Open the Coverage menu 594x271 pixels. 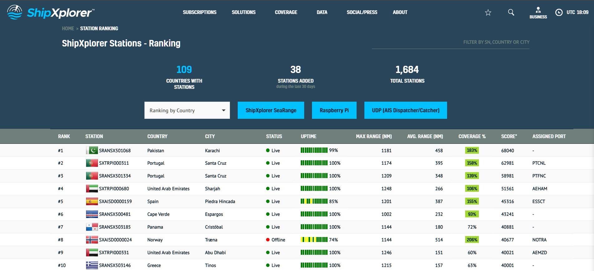tap(286, 12)
